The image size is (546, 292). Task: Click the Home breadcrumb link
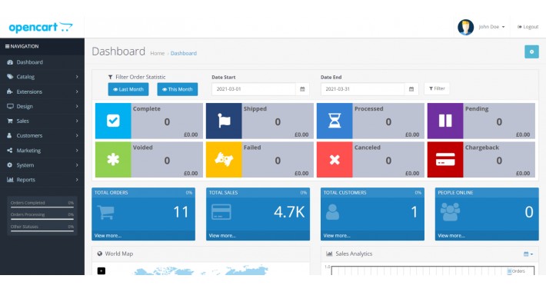pyautogui.click(x=158, y=53)
